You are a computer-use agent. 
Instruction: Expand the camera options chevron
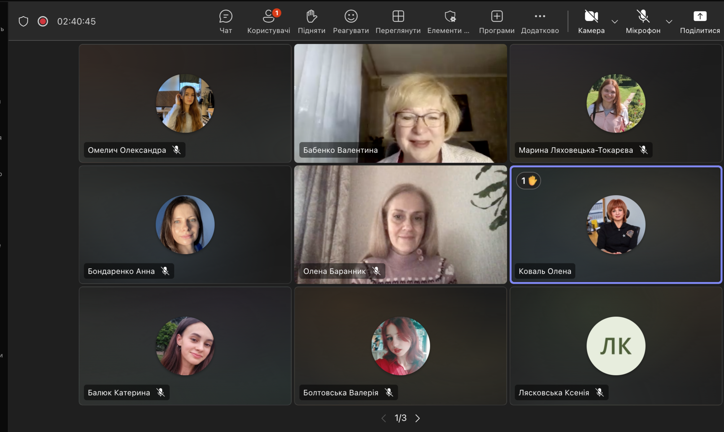click(615, 22)
